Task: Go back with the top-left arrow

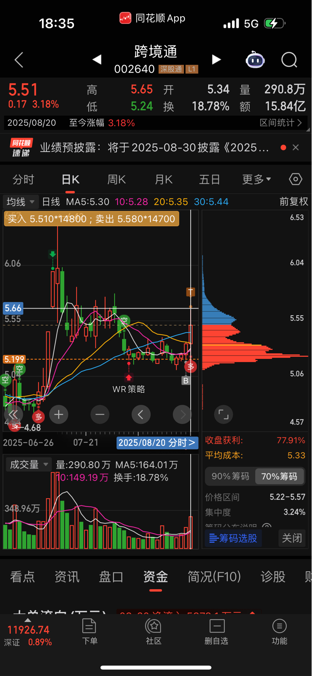Action: [x=19, y=60]
